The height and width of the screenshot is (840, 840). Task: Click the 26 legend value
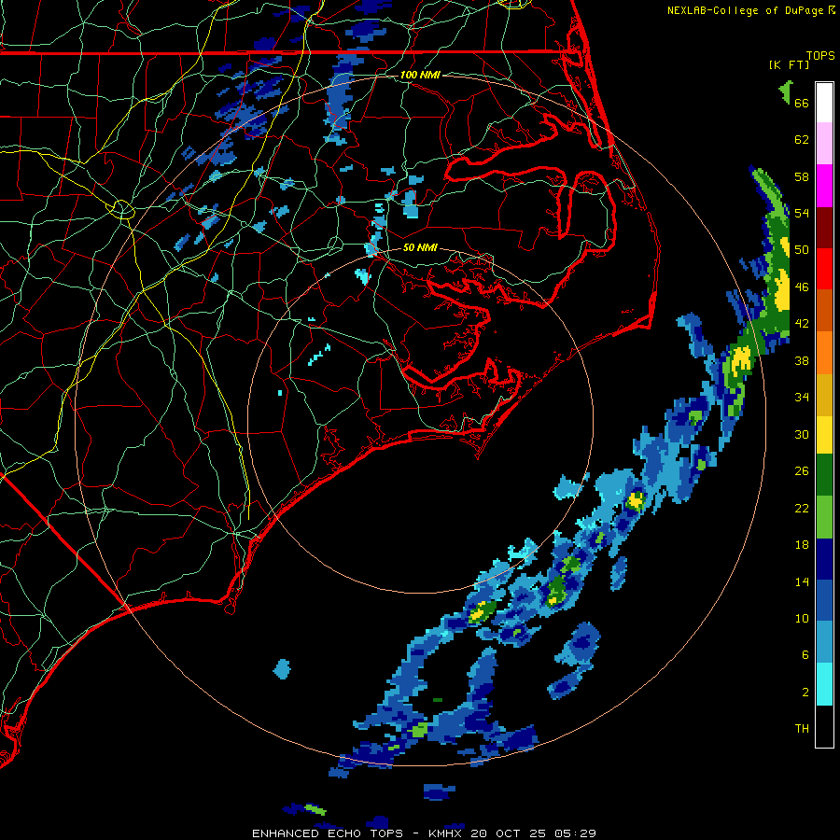[x=802, y=471]
